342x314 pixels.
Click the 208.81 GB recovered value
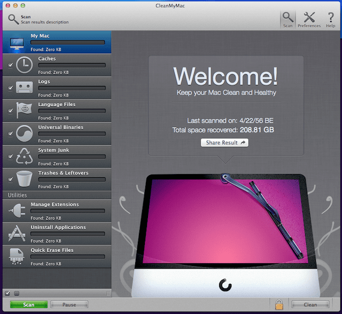tap(256, 130)
